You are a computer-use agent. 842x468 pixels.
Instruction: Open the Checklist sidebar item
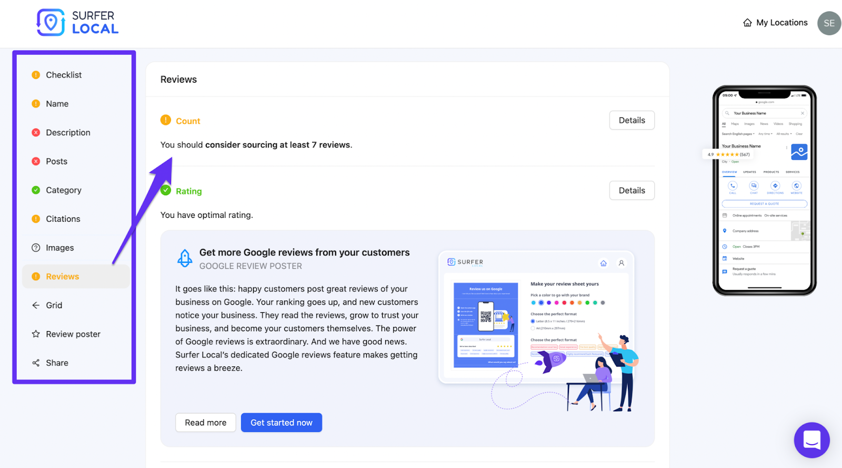tap(64, 75)
